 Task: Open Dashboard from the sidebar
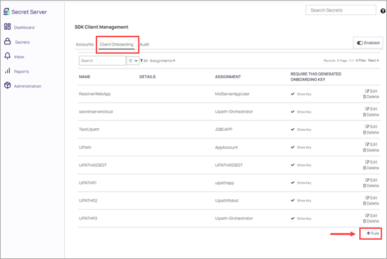24,28
